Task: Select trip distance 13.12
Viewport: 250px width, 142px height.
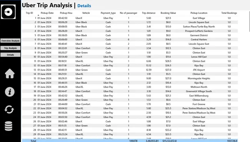Action: click(x=148, y=65)
